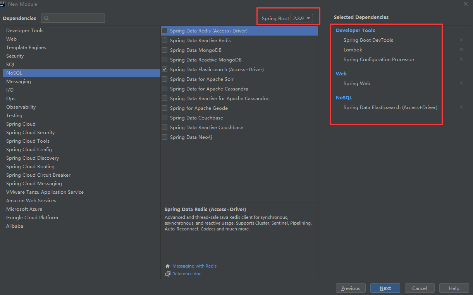Choose SQL category
Viewport: 473px width, 295px height.
tap(82, 64)
